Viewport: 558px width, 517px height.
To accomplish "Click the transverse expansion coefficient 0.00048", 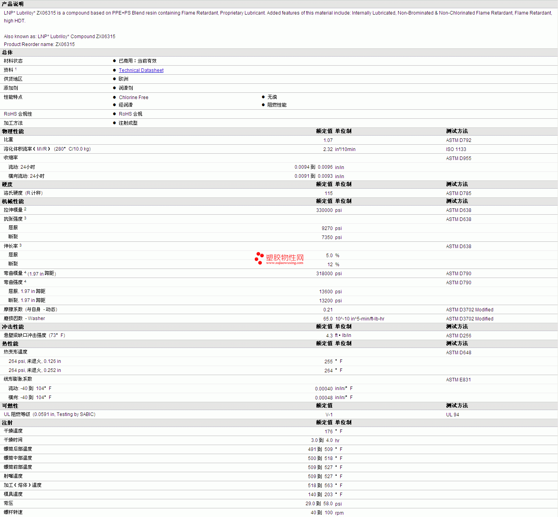I will [x=324, y=398].
